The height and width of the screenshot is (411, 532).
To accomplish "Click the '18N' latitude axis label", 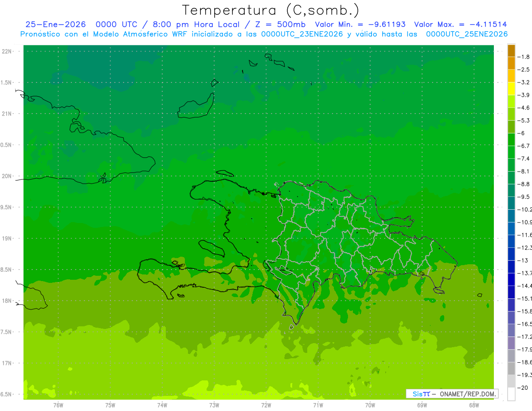I will (7, 301).
